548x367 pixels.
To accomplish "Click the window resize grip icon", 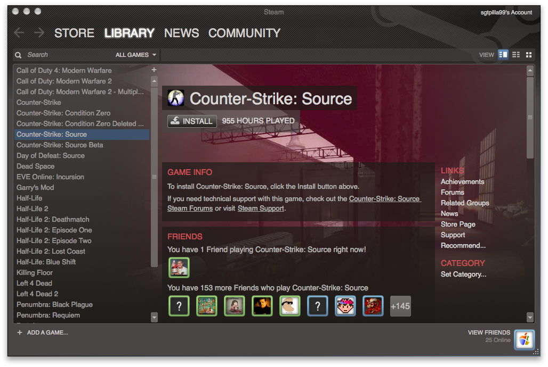I will click(x=536, y=352).
